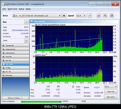Click the LDC green legend swatch
Screen dimensions: 121x109
36,25
